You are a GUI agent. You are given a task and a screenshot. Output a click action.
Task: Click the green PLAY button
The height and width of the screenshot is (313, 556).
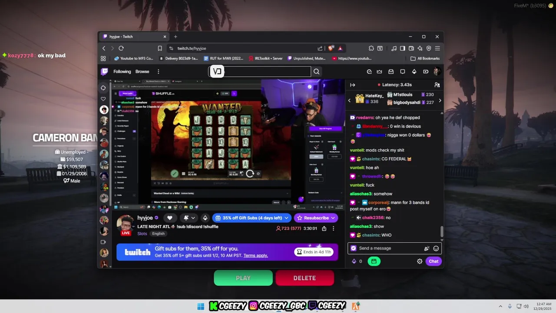coord(243,278)
